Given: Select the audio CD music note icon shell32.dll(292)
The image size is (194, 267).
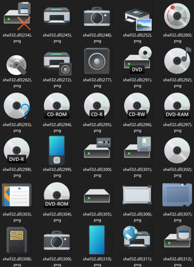Looking at the screenshot, I should pos(178,60).
